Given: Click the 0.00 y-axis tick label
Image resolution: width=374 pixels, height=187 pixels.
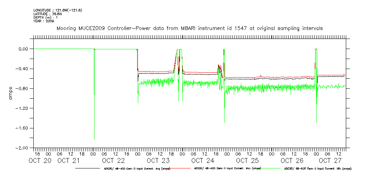Looking at the screenshot, I should (24, 49).
